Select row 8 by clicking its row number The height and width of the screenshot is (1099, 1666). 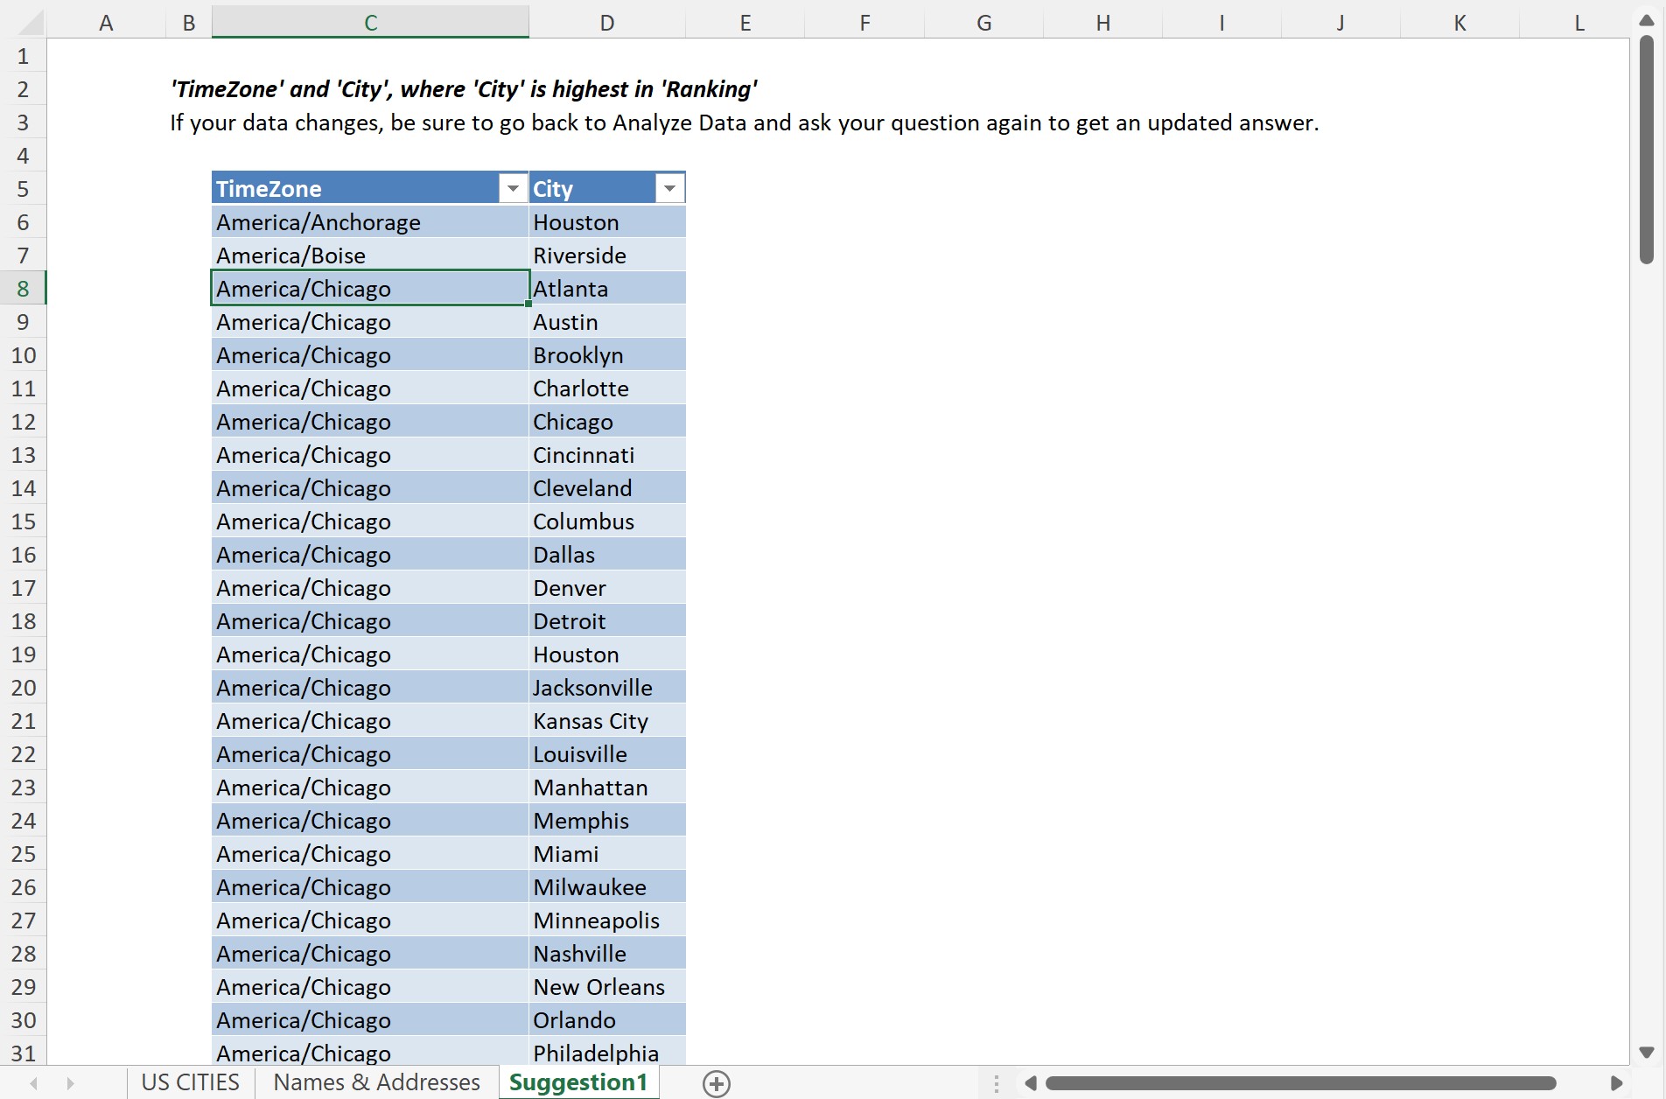[23, 288]
